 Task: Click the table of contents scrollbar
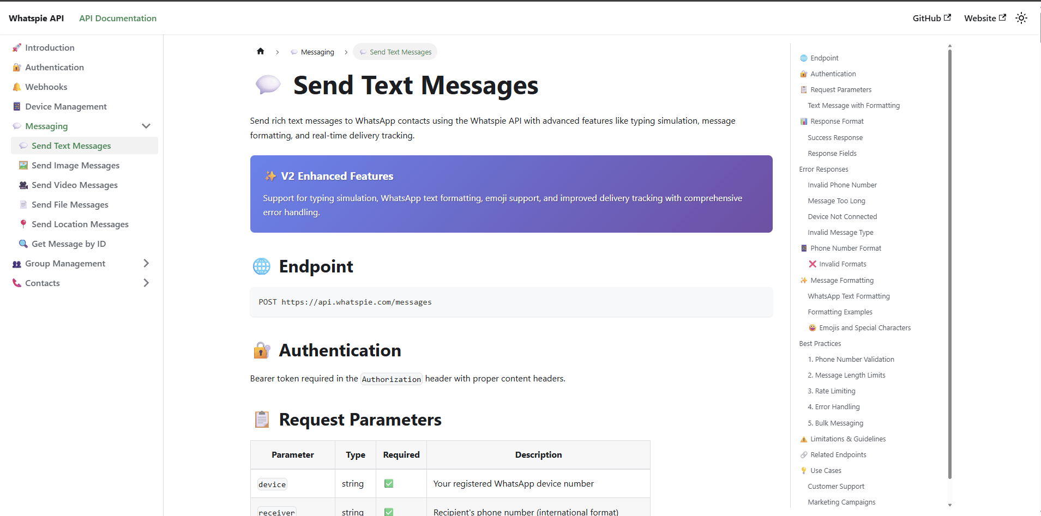(950, 264)
